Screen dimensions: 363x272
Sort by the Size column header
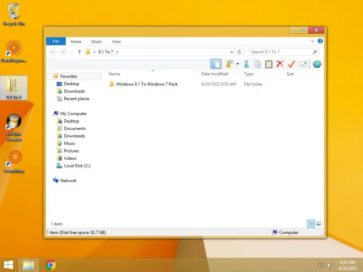point(290,74)
